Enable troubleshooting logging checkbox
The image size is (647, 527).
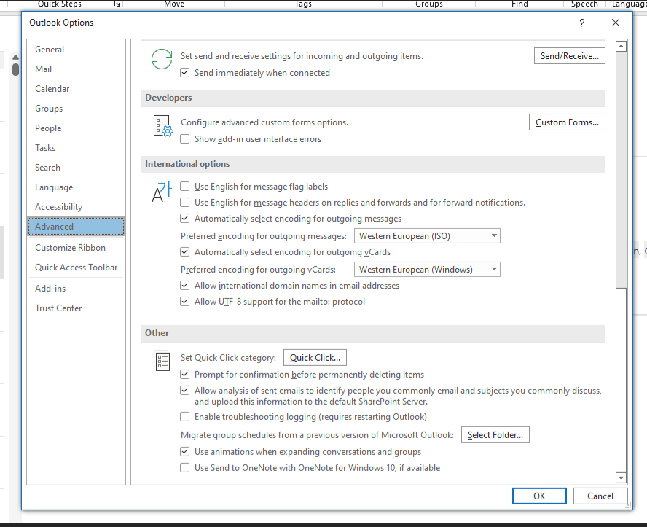[185, 417]
